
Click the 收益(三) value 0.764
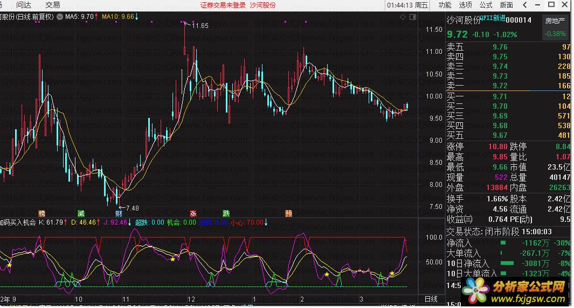(498, 220)
